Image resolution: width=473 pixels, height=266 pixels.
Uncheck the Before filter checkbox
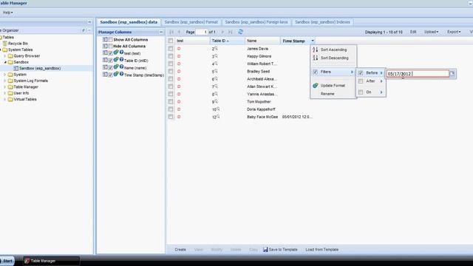tap(361, 72)
